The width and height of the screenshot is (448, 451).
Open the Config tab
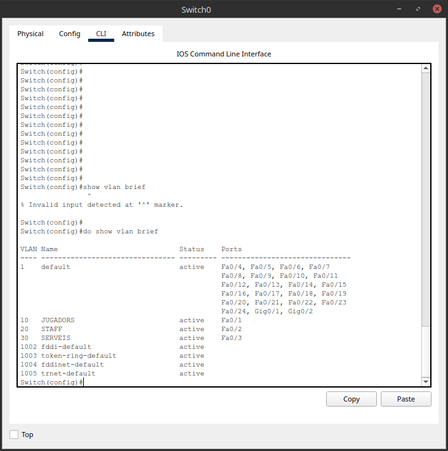pos(70,34)
